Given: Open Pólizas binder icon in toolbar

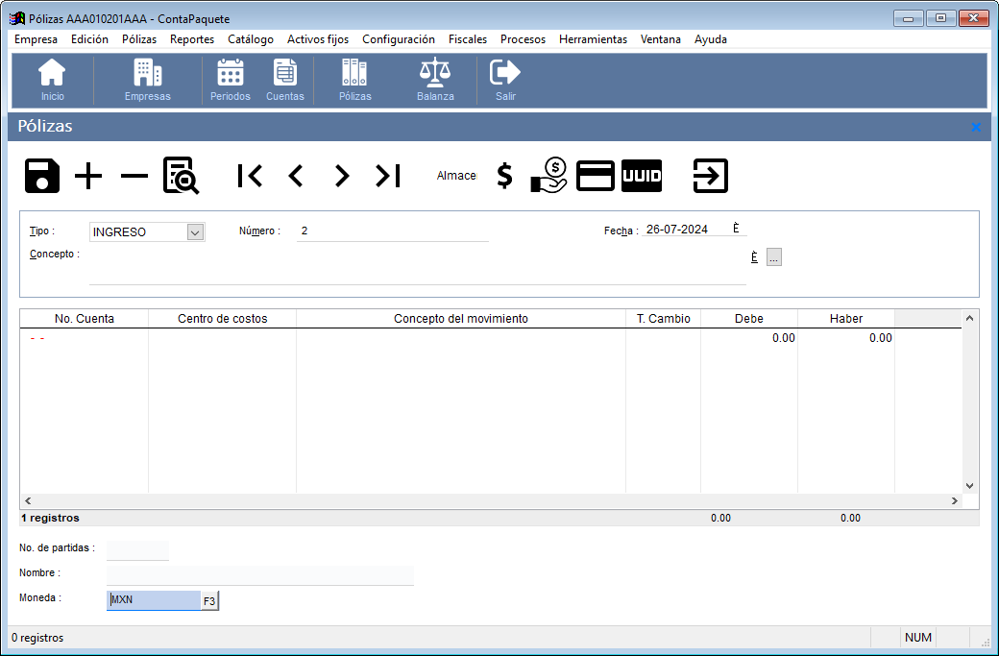Looking at the screenshot, I should (354, 80).
